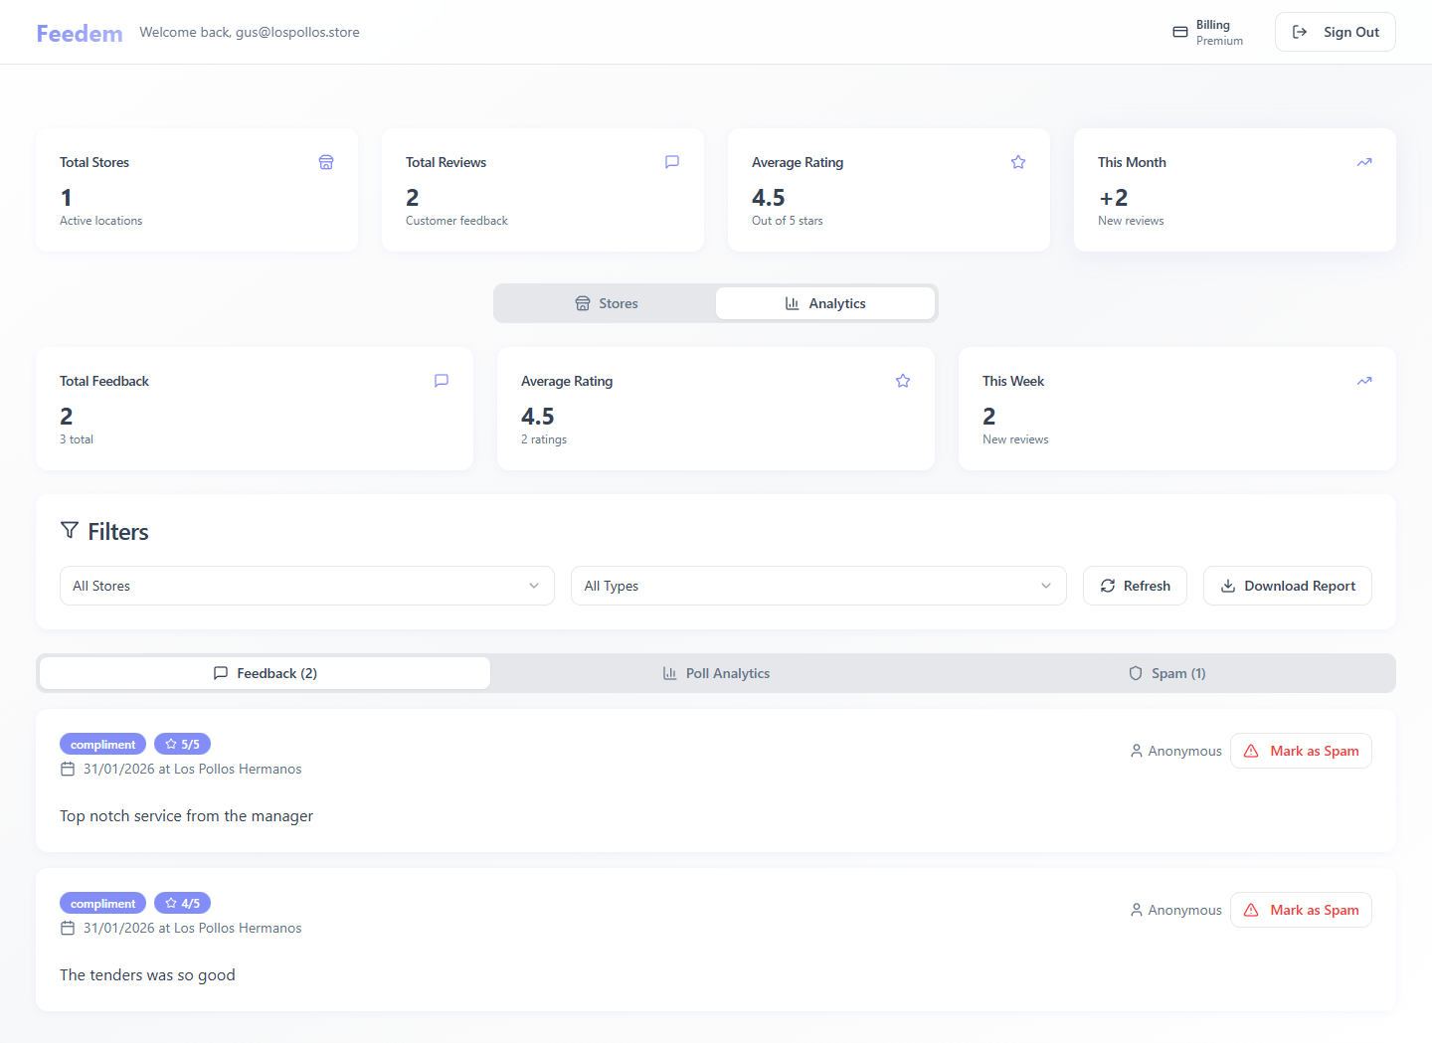1432x1043 pixels.
Task: Expand the All Types filter dropdown
Action: pyautogui.click(x=817, y=586)
